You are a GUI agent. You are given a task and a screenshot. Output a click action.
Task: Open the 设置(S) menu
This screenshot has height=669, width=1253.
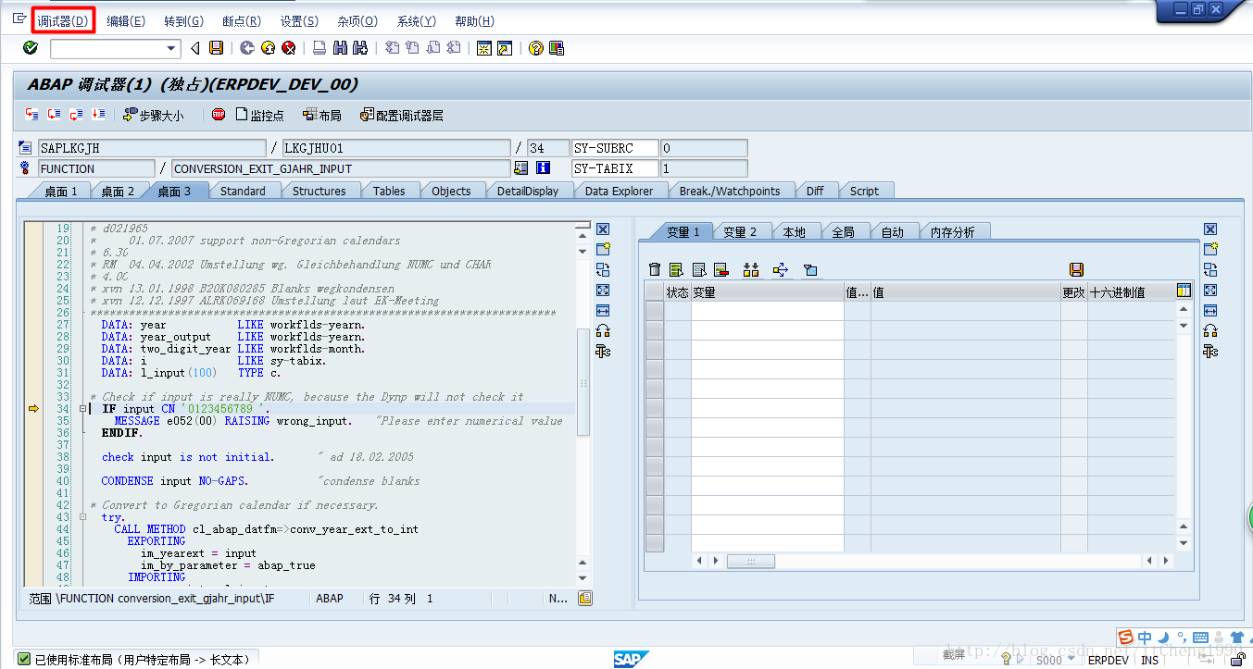[299, 20]
